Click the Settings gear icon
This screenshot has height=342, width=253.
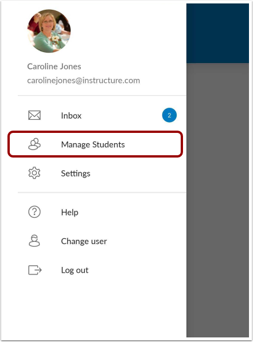point(34,173)
